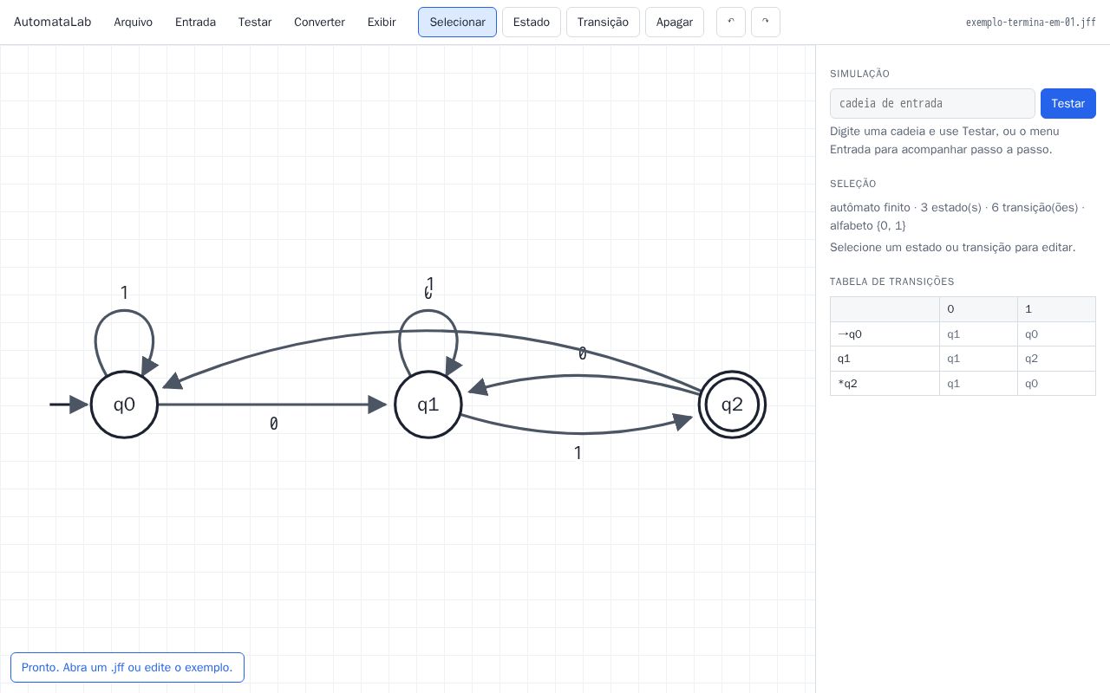Click the 1 label below q1 to q2 arc
The width and height of the screenshot is (1110, 693).
point(578,453)
